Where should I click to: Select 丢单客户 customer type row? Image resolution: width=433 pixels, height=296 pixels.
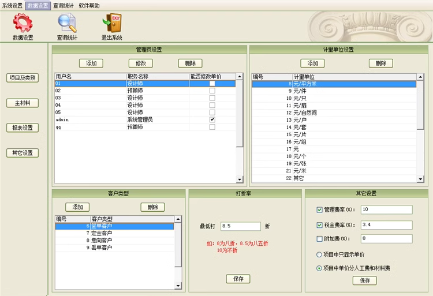115,248
